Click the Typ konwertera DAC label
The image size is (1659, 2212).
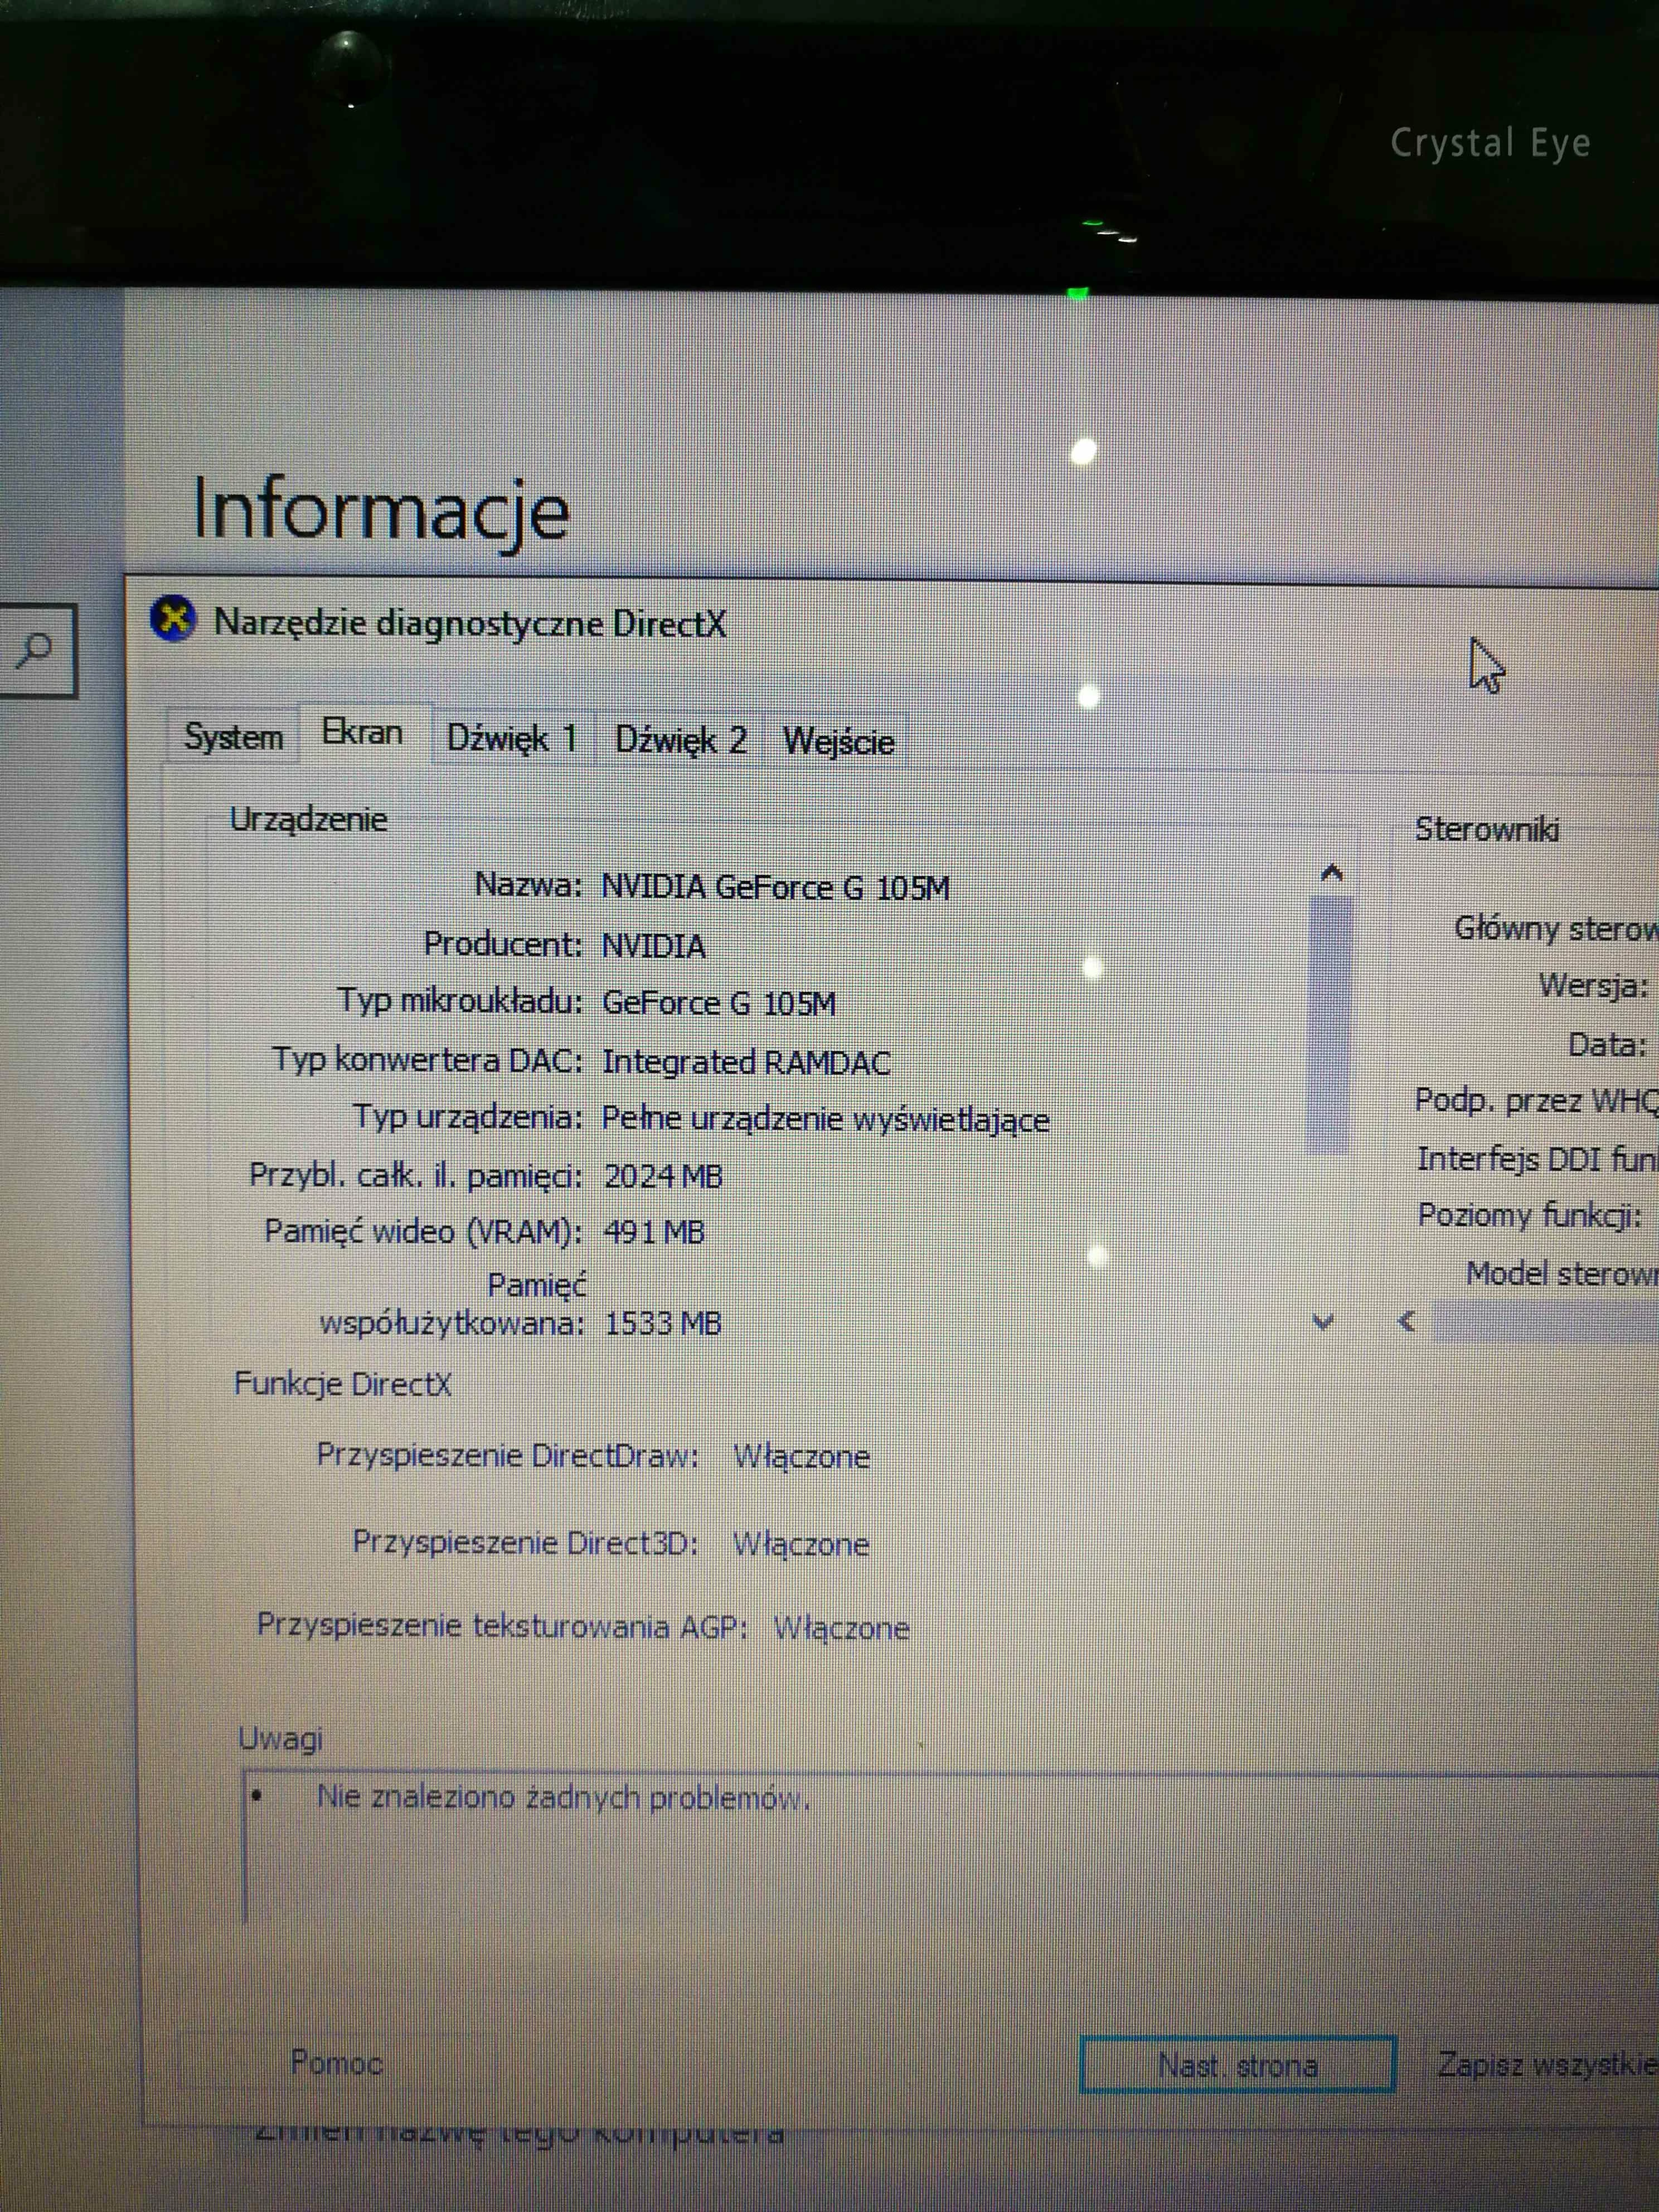point(428,1060)
